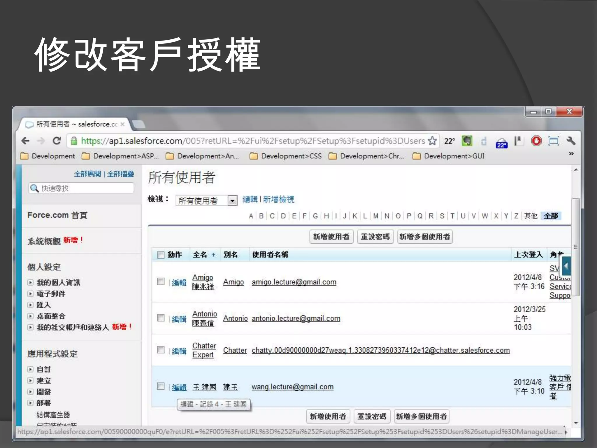Click top 重設密碼 button
The width and height of the screenshot is (597, 448).
(x=375, y=237)
